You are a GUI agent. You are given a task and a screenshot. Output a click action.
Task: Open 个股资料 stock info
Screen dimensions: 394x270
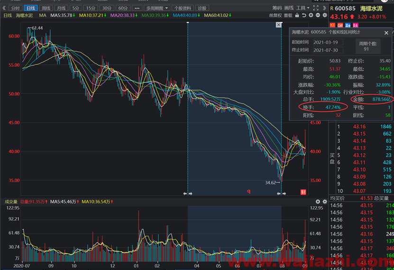[183, 8]
